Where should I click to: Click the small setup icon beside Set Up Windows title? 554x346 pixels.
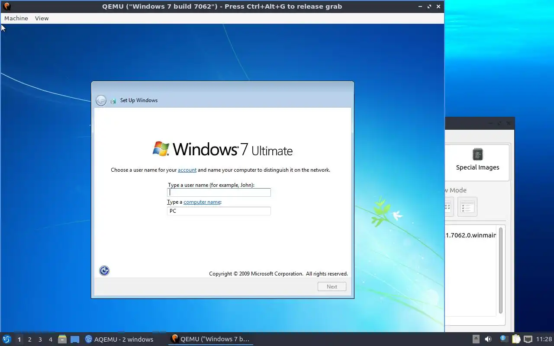pos(113,101)
